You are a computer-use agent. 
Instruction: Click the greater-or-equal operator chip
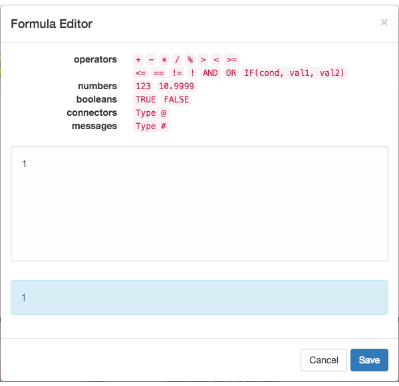click(231, 60)
